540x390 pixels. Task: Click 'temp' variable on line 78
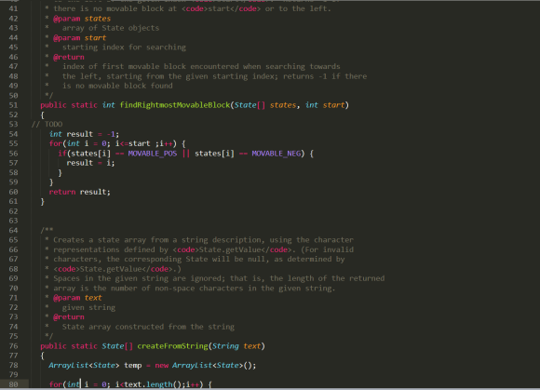coord(132,365)
